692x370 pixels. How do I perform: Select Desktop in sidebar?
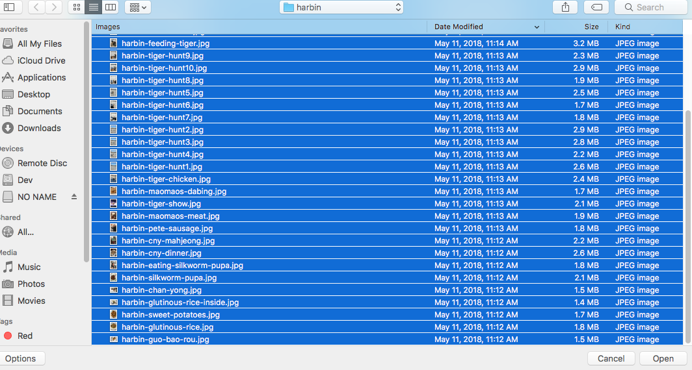[x=33, y=94]
